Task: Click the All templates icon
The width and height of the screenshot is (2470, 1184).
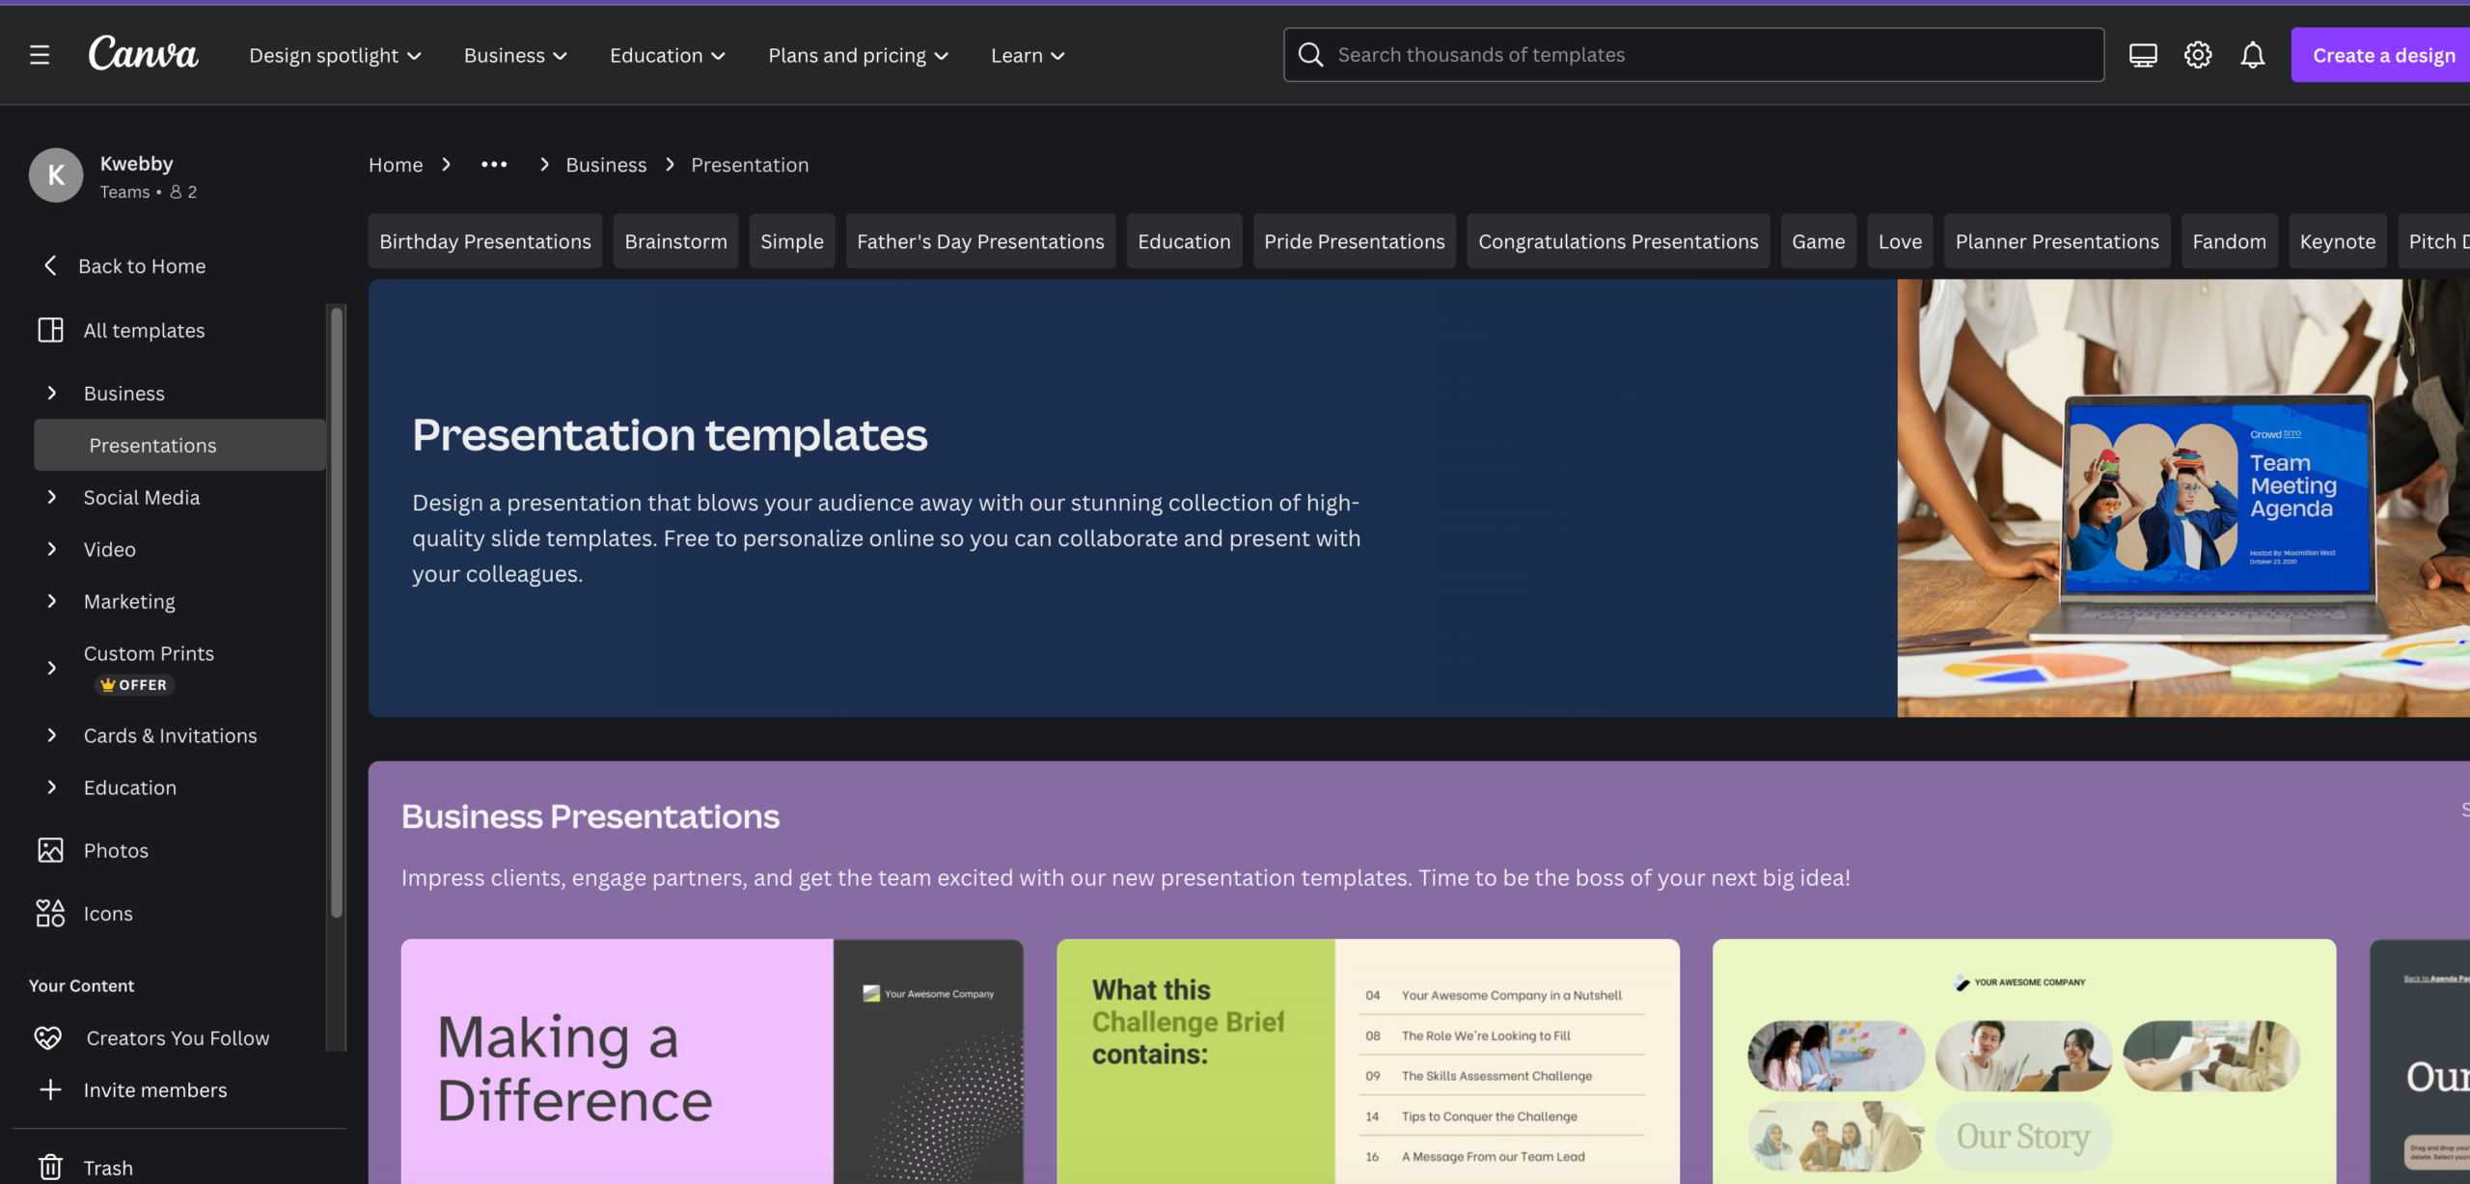Action: (x=49, y=329)
